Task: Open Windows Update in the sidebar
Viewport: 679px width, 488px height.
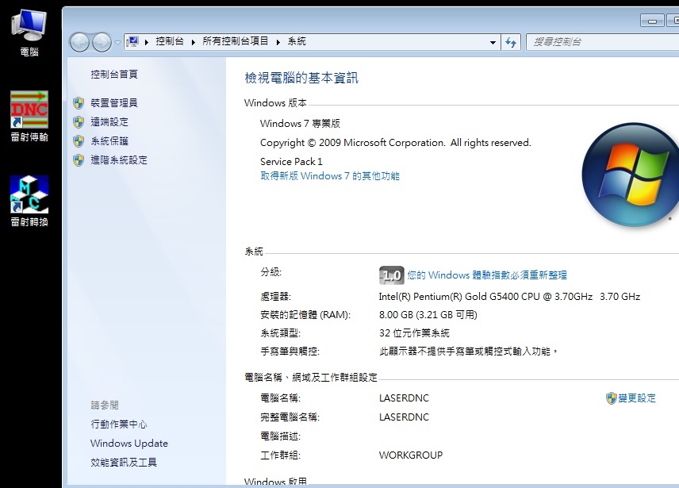Action: (129, 444)
